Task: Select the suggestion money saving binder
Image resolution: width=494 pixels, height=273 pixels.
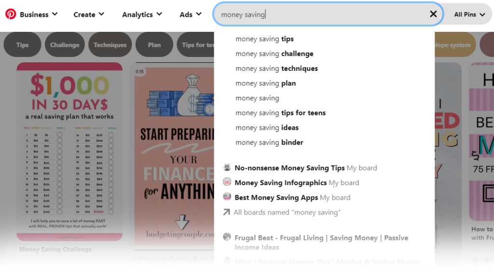Action: 269,143
